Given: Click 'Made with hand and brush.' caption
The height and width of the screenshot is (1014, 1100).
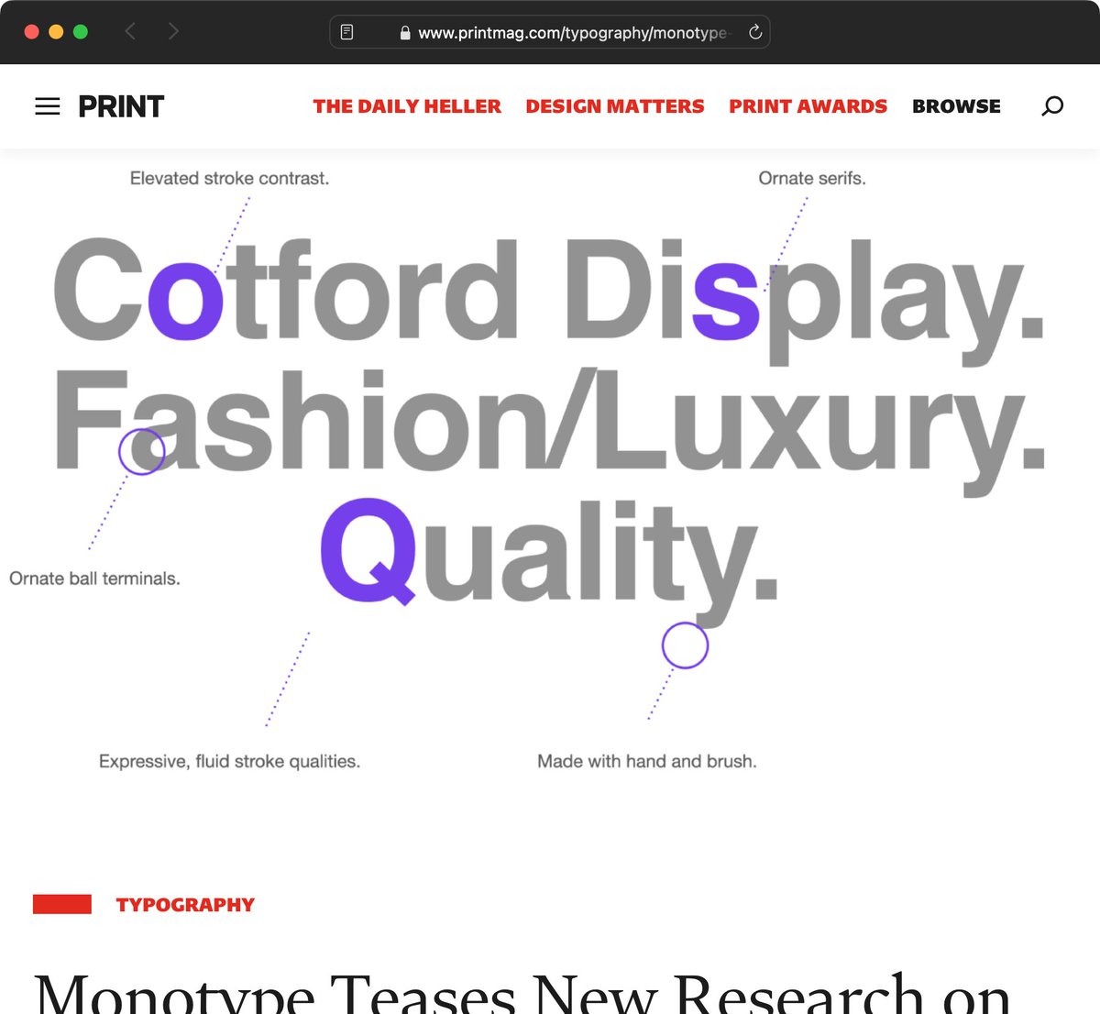Looking at the screenshot, I should coord(647,761).
